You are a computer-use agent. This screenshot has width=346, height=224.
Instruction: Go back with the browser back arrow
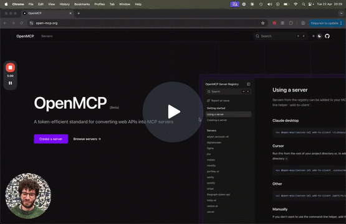[x=5, y=23]
